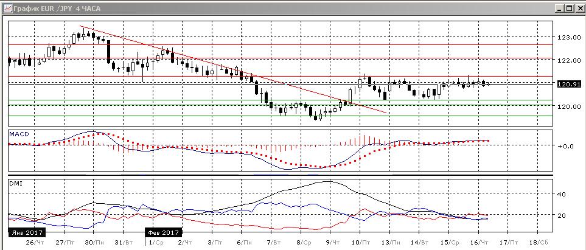This screenshot has width=586, height=250.
Task: Click the date label 2/Чт
Action: pyautogui.click(x=186, y=242)
